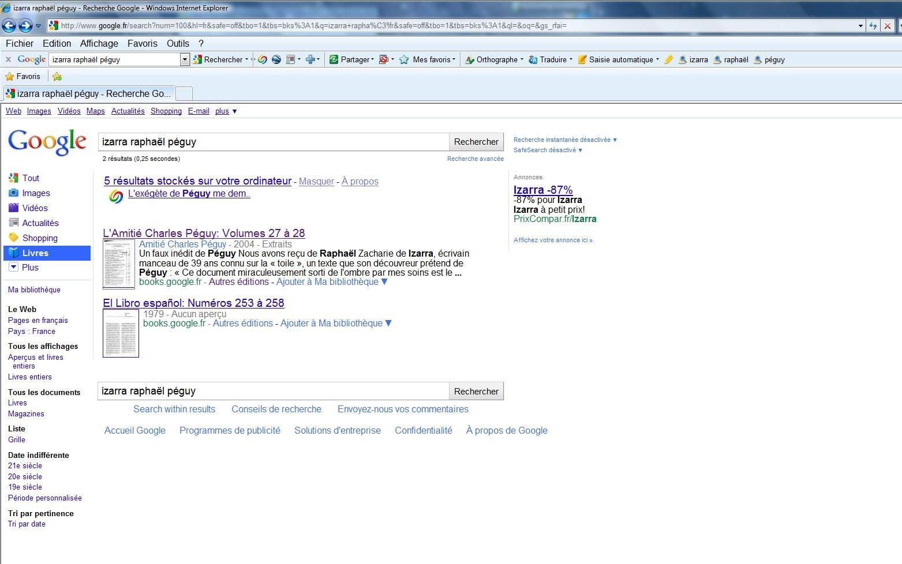Screen dimensions: 902x564
Task: Open the Edition menu
Action: 57,43
